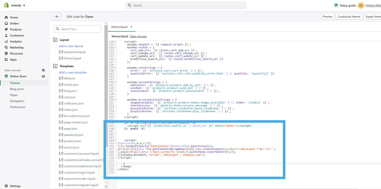381x189 pixels.
Task: Open Orders in sidebar
Action: [x=14, y=23]
